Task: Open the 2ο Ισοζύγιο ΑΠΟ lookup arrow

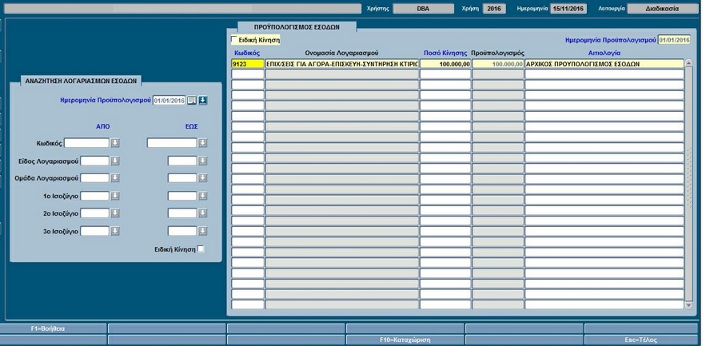Action: coord(115,213)
